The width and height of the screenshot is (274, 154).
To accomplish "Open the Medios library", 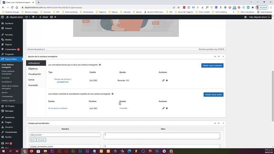I will (x=9, y=40).
